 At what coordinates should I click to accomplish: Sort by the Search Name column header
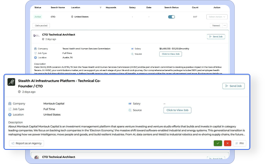point(57,7)
